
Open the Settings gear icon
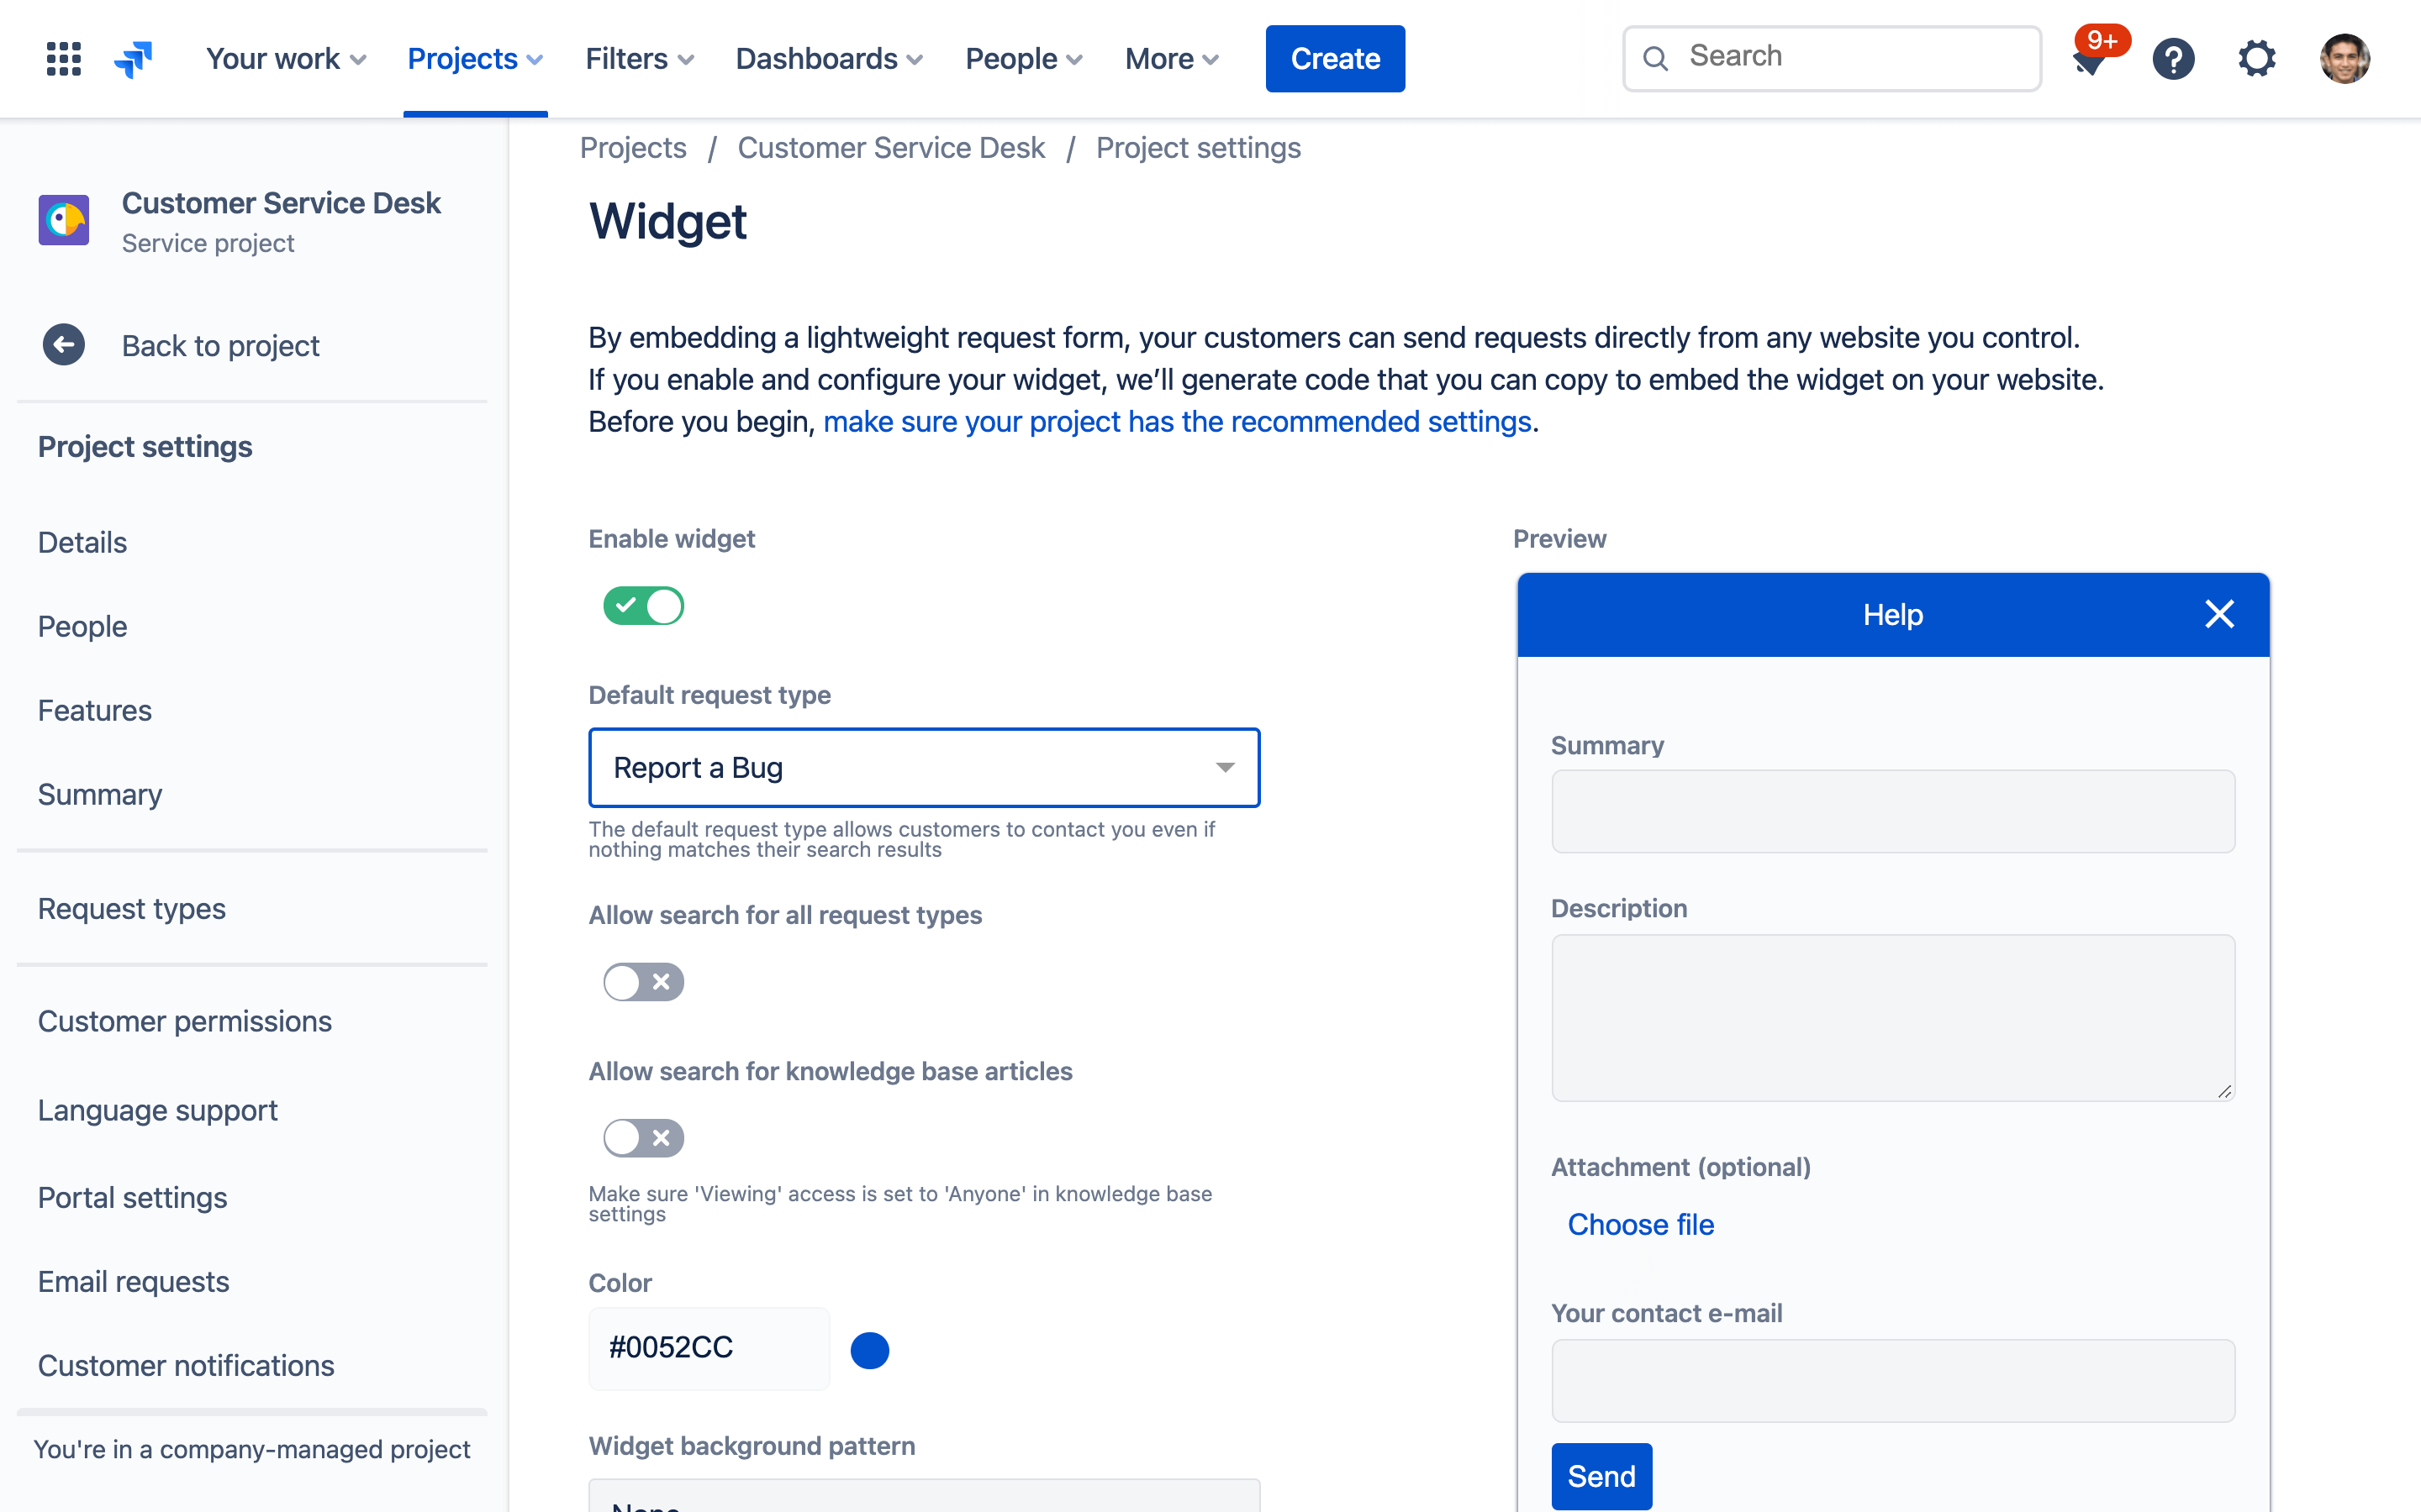(2257, 58)
